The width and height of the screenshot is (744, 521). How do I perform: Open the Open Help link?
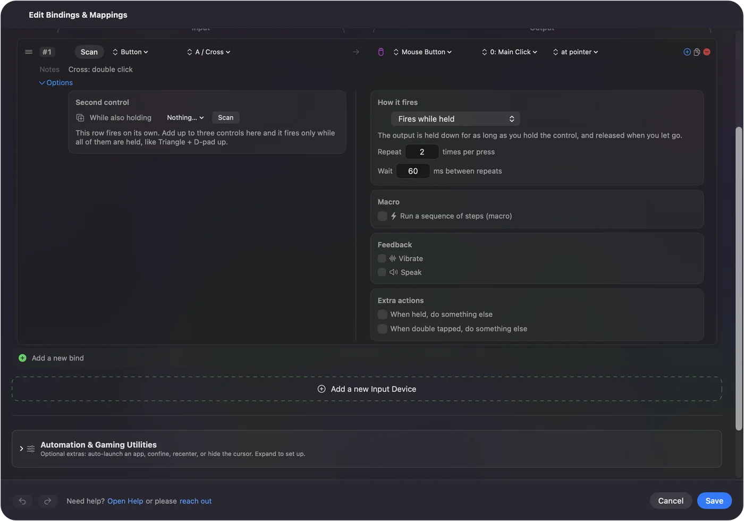tap(125, 501)
